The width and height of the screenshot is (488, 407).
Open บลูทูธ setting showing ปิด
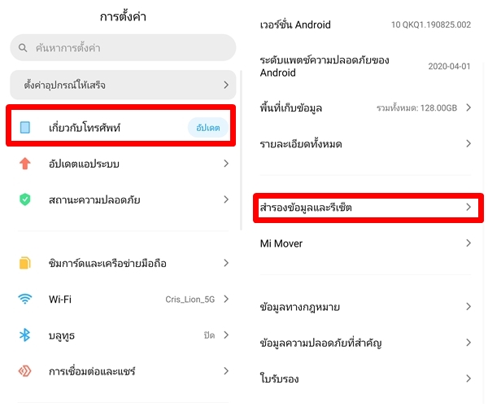pos(122,335)
